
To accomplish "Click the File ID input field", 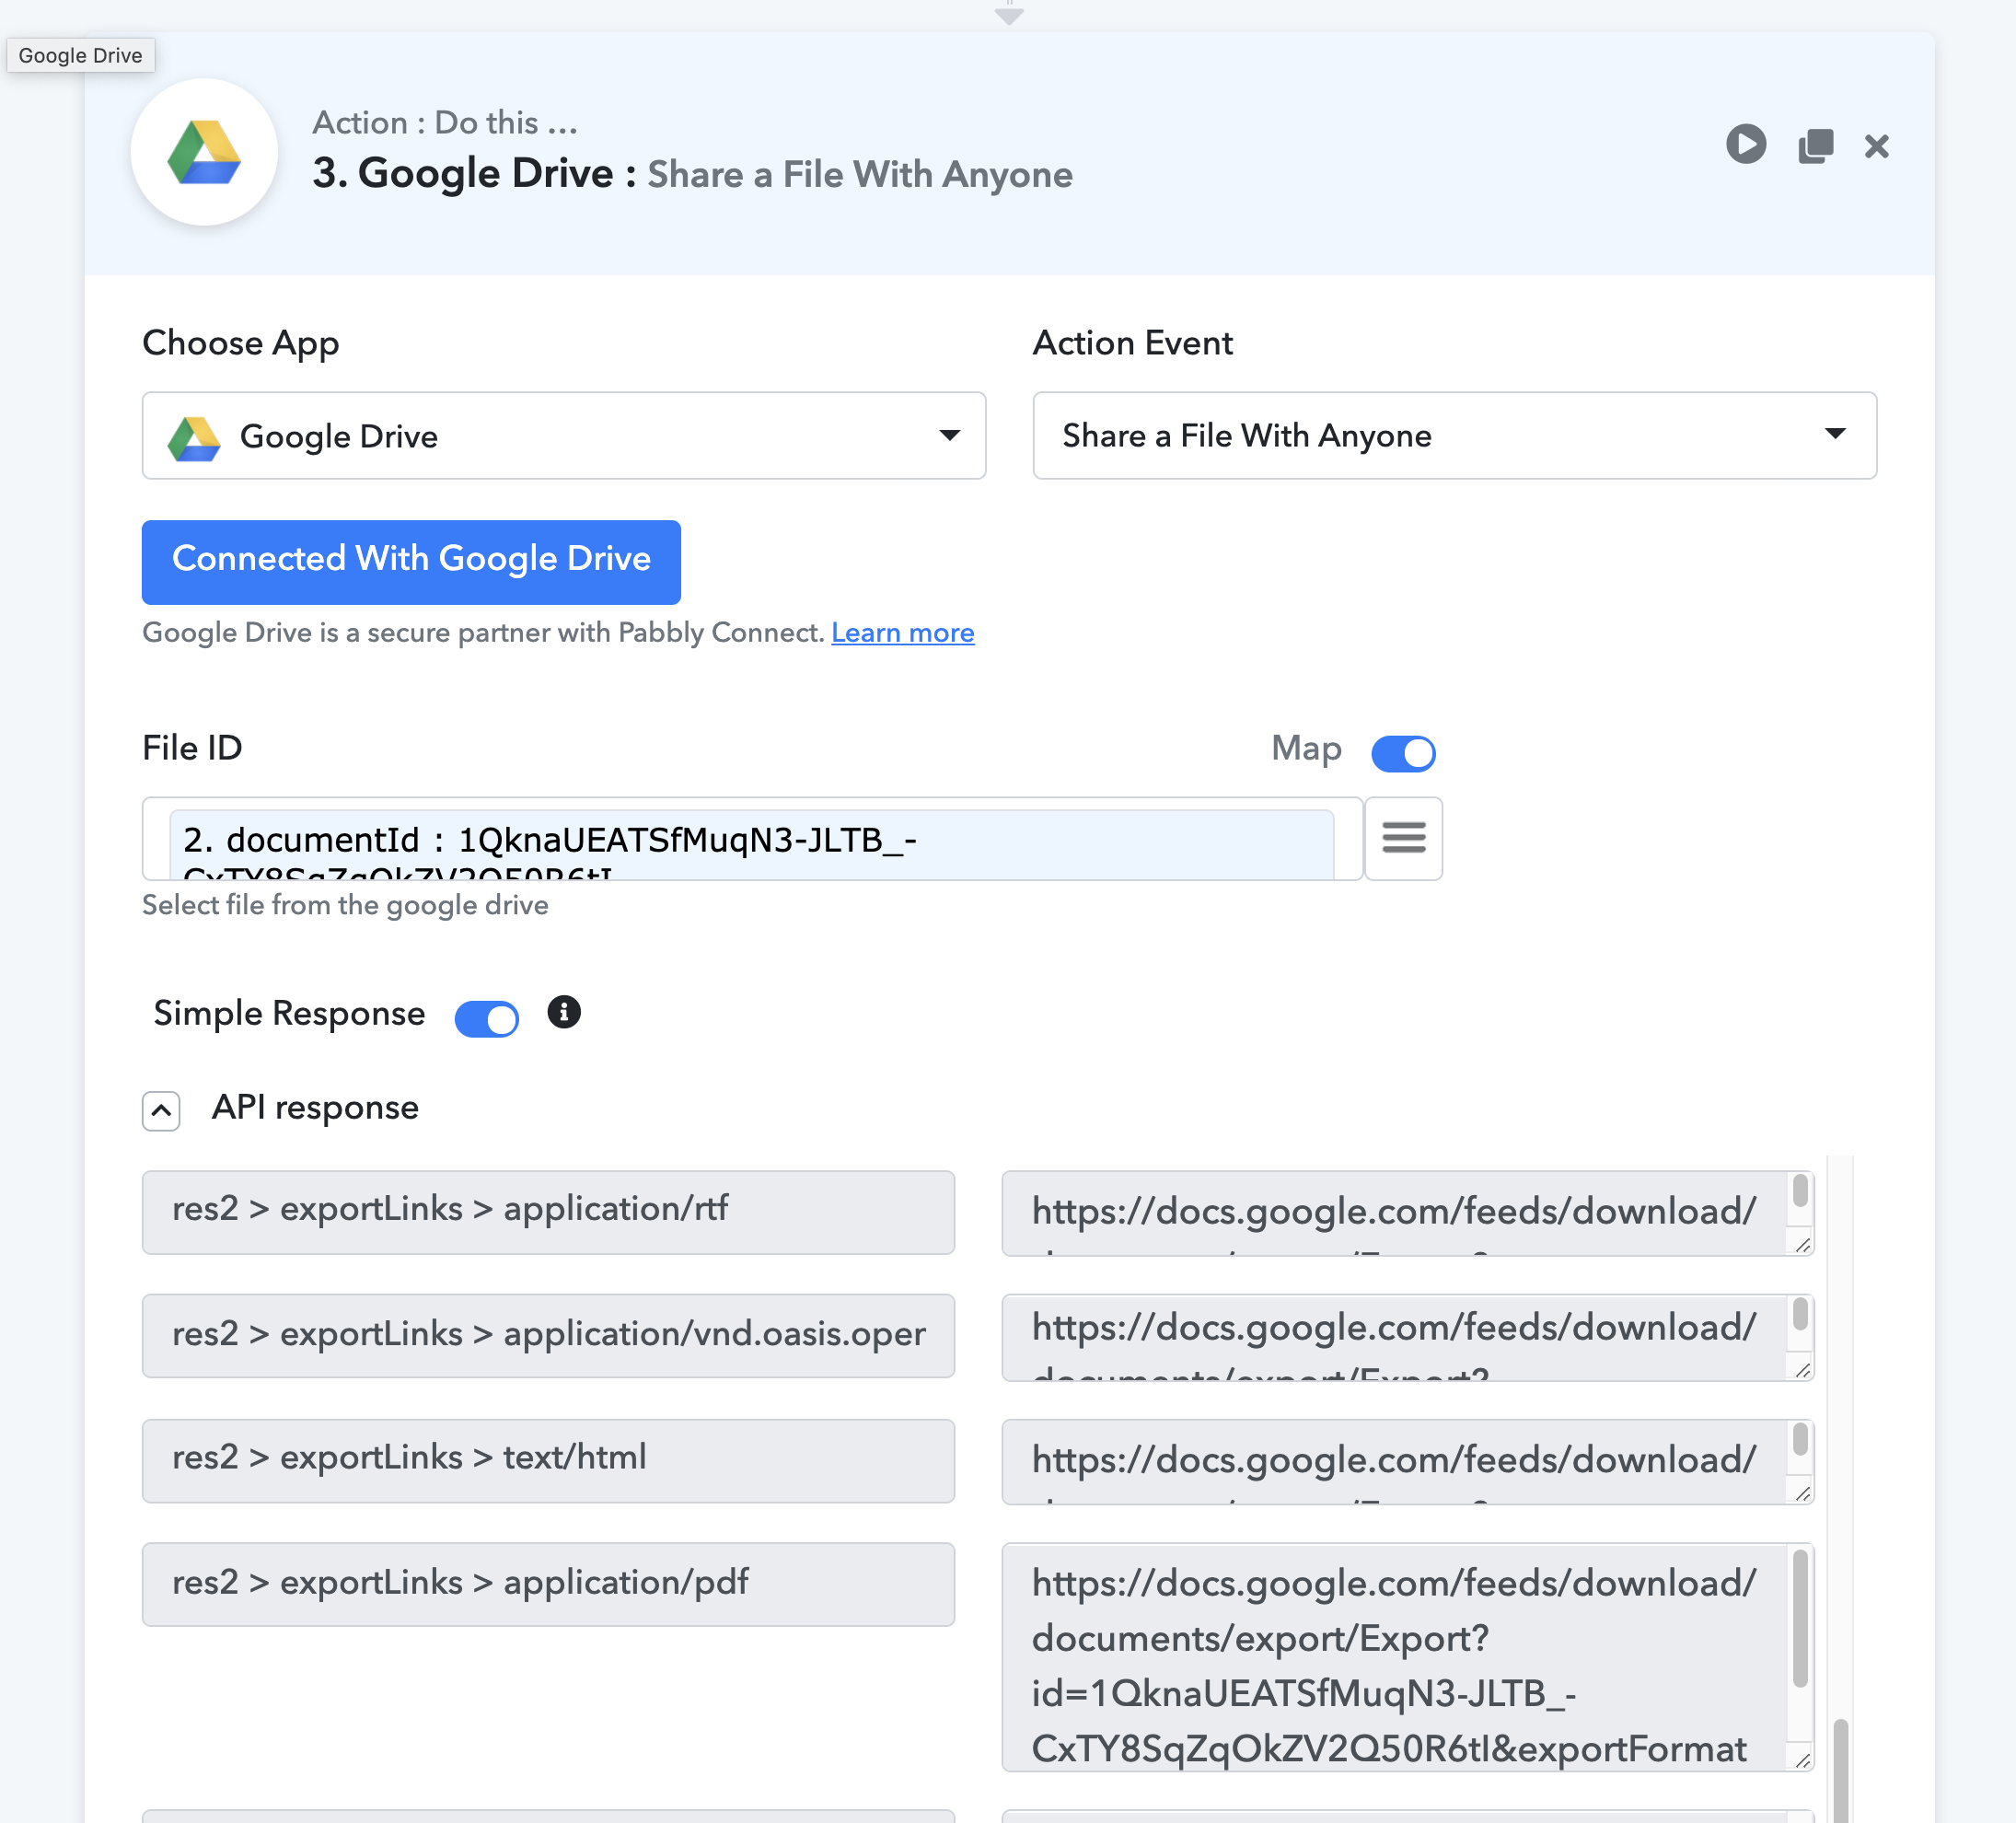I will (752, 838).
